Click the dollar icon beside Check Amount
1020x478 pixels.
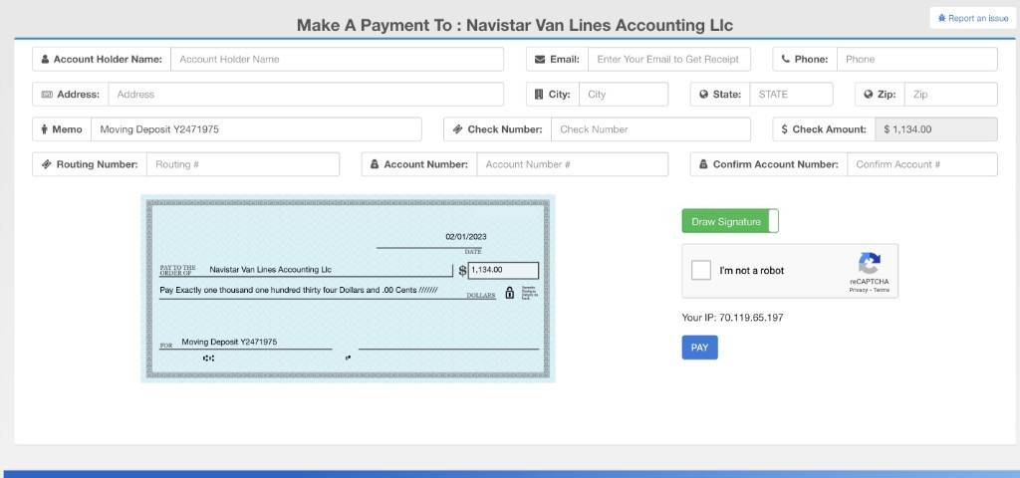tap(785, 129)
